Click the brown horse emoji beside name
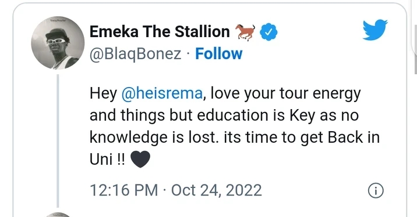The image size is (417, 217). click(x=245, y=32)
